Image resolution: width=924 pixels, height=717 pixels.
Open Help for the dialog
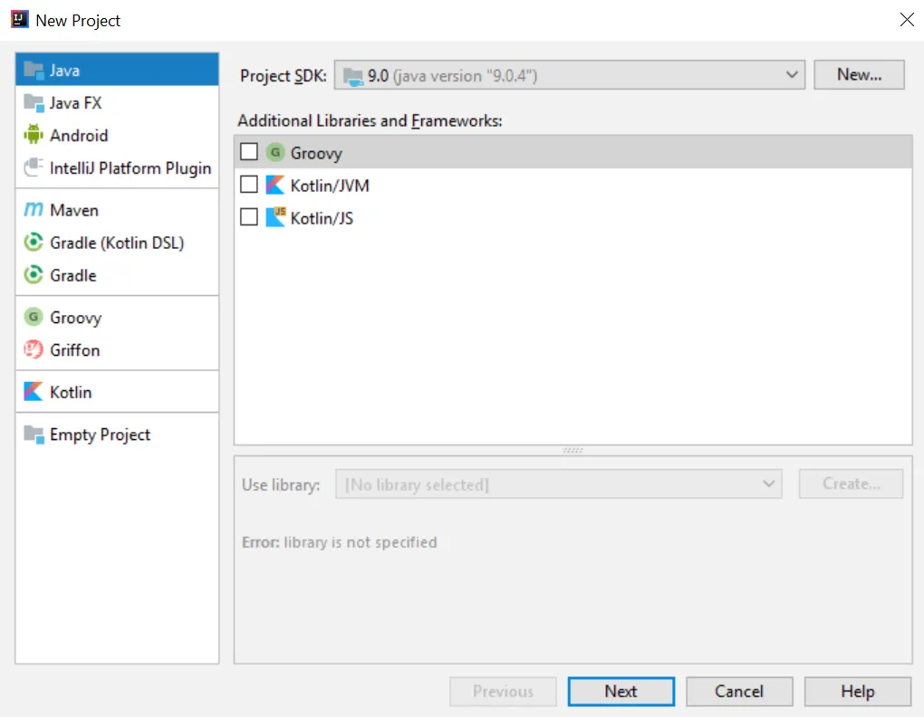(x=857, y=691)
